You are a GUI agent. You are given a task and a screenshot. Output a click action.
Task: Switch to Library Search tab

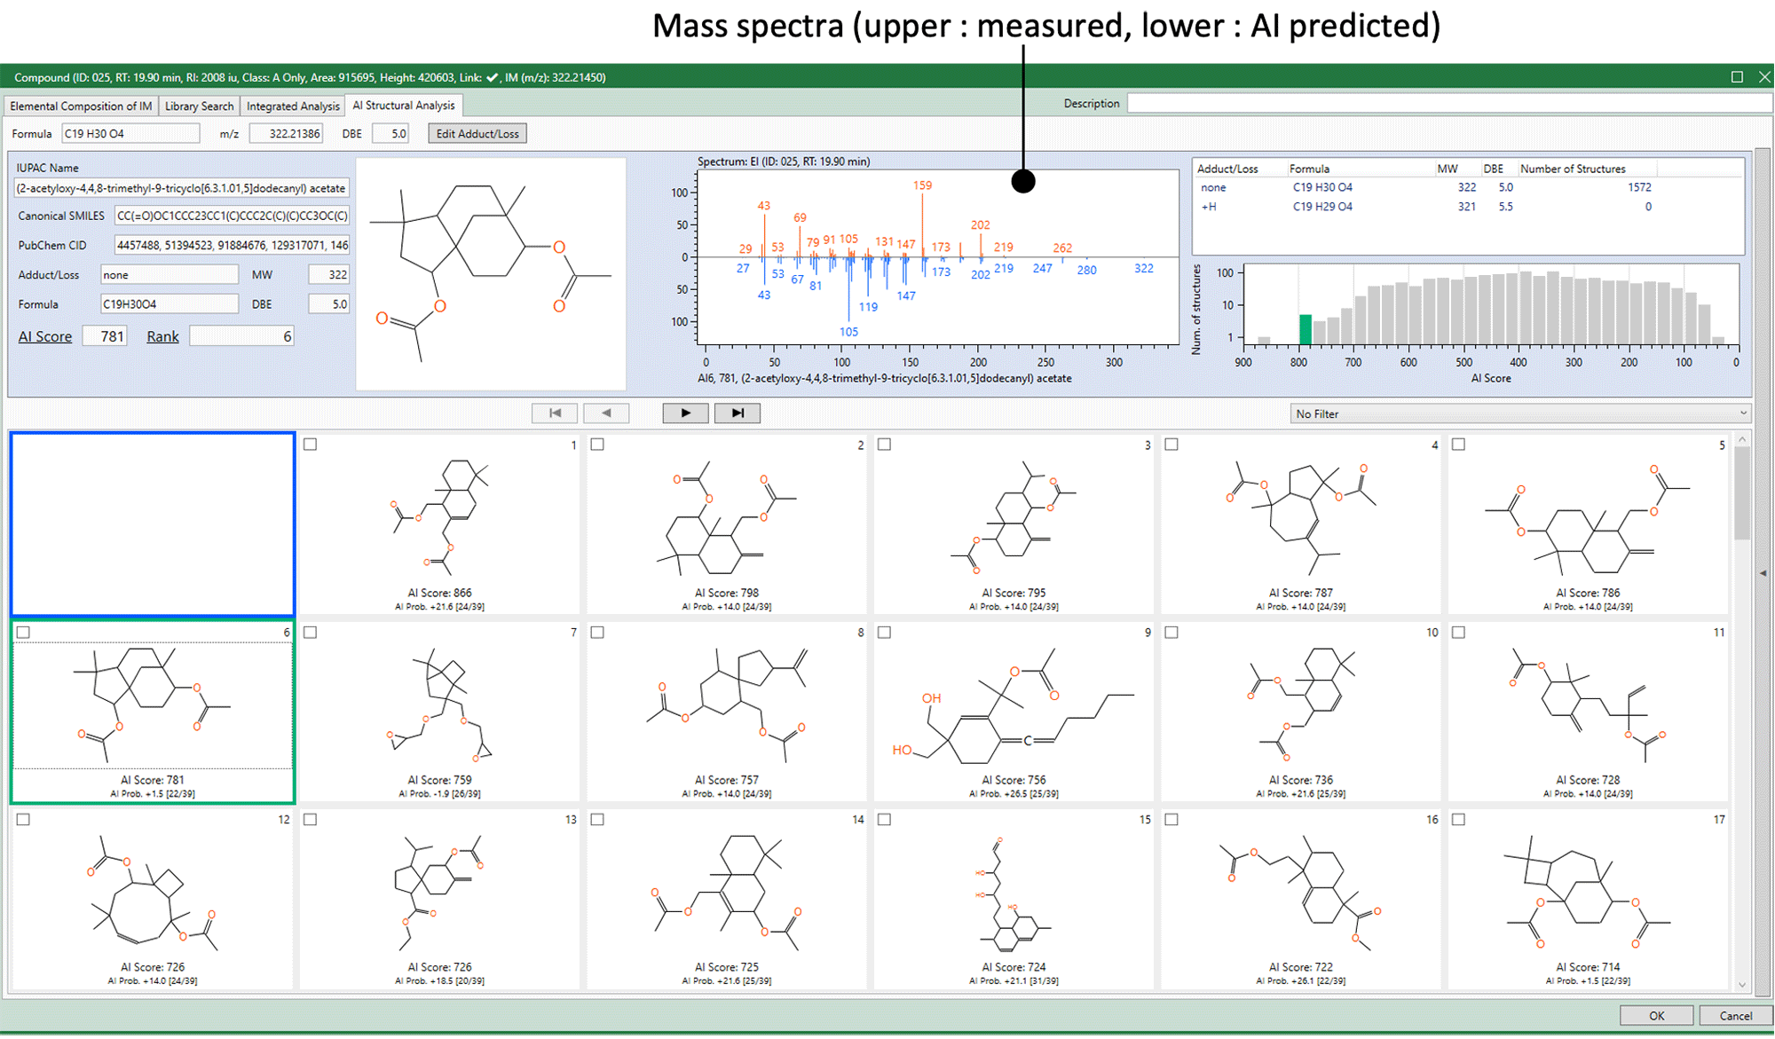(199, 106)
